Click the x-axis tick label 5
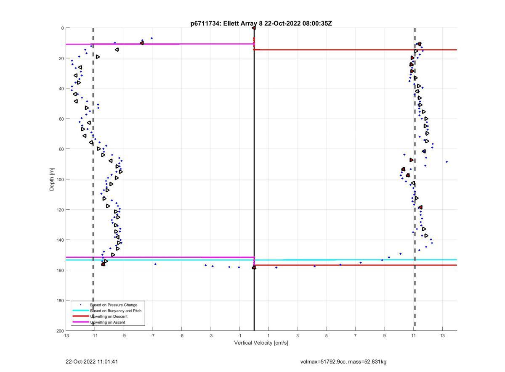Image resolution: width=505 pixels, height=372 pixels. click(x=327, y=336)
